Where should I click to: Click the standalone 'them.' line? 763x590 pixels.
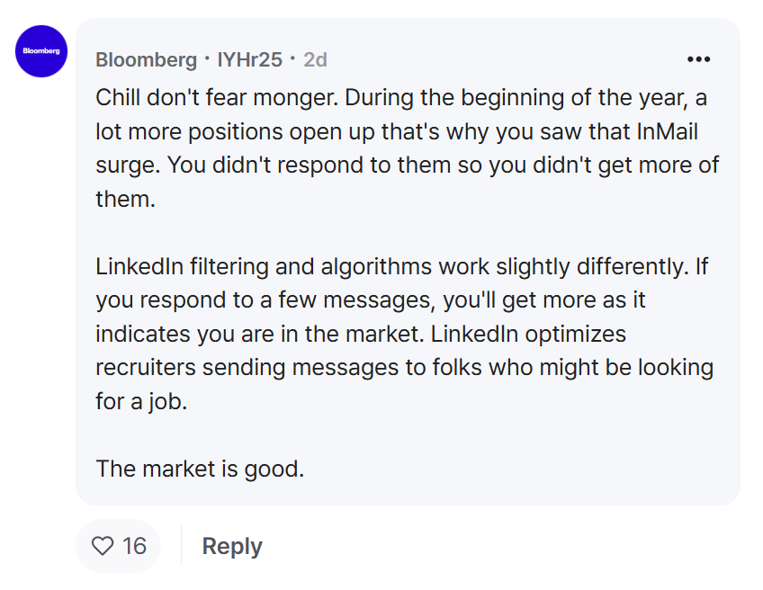[x=126, y=199]
